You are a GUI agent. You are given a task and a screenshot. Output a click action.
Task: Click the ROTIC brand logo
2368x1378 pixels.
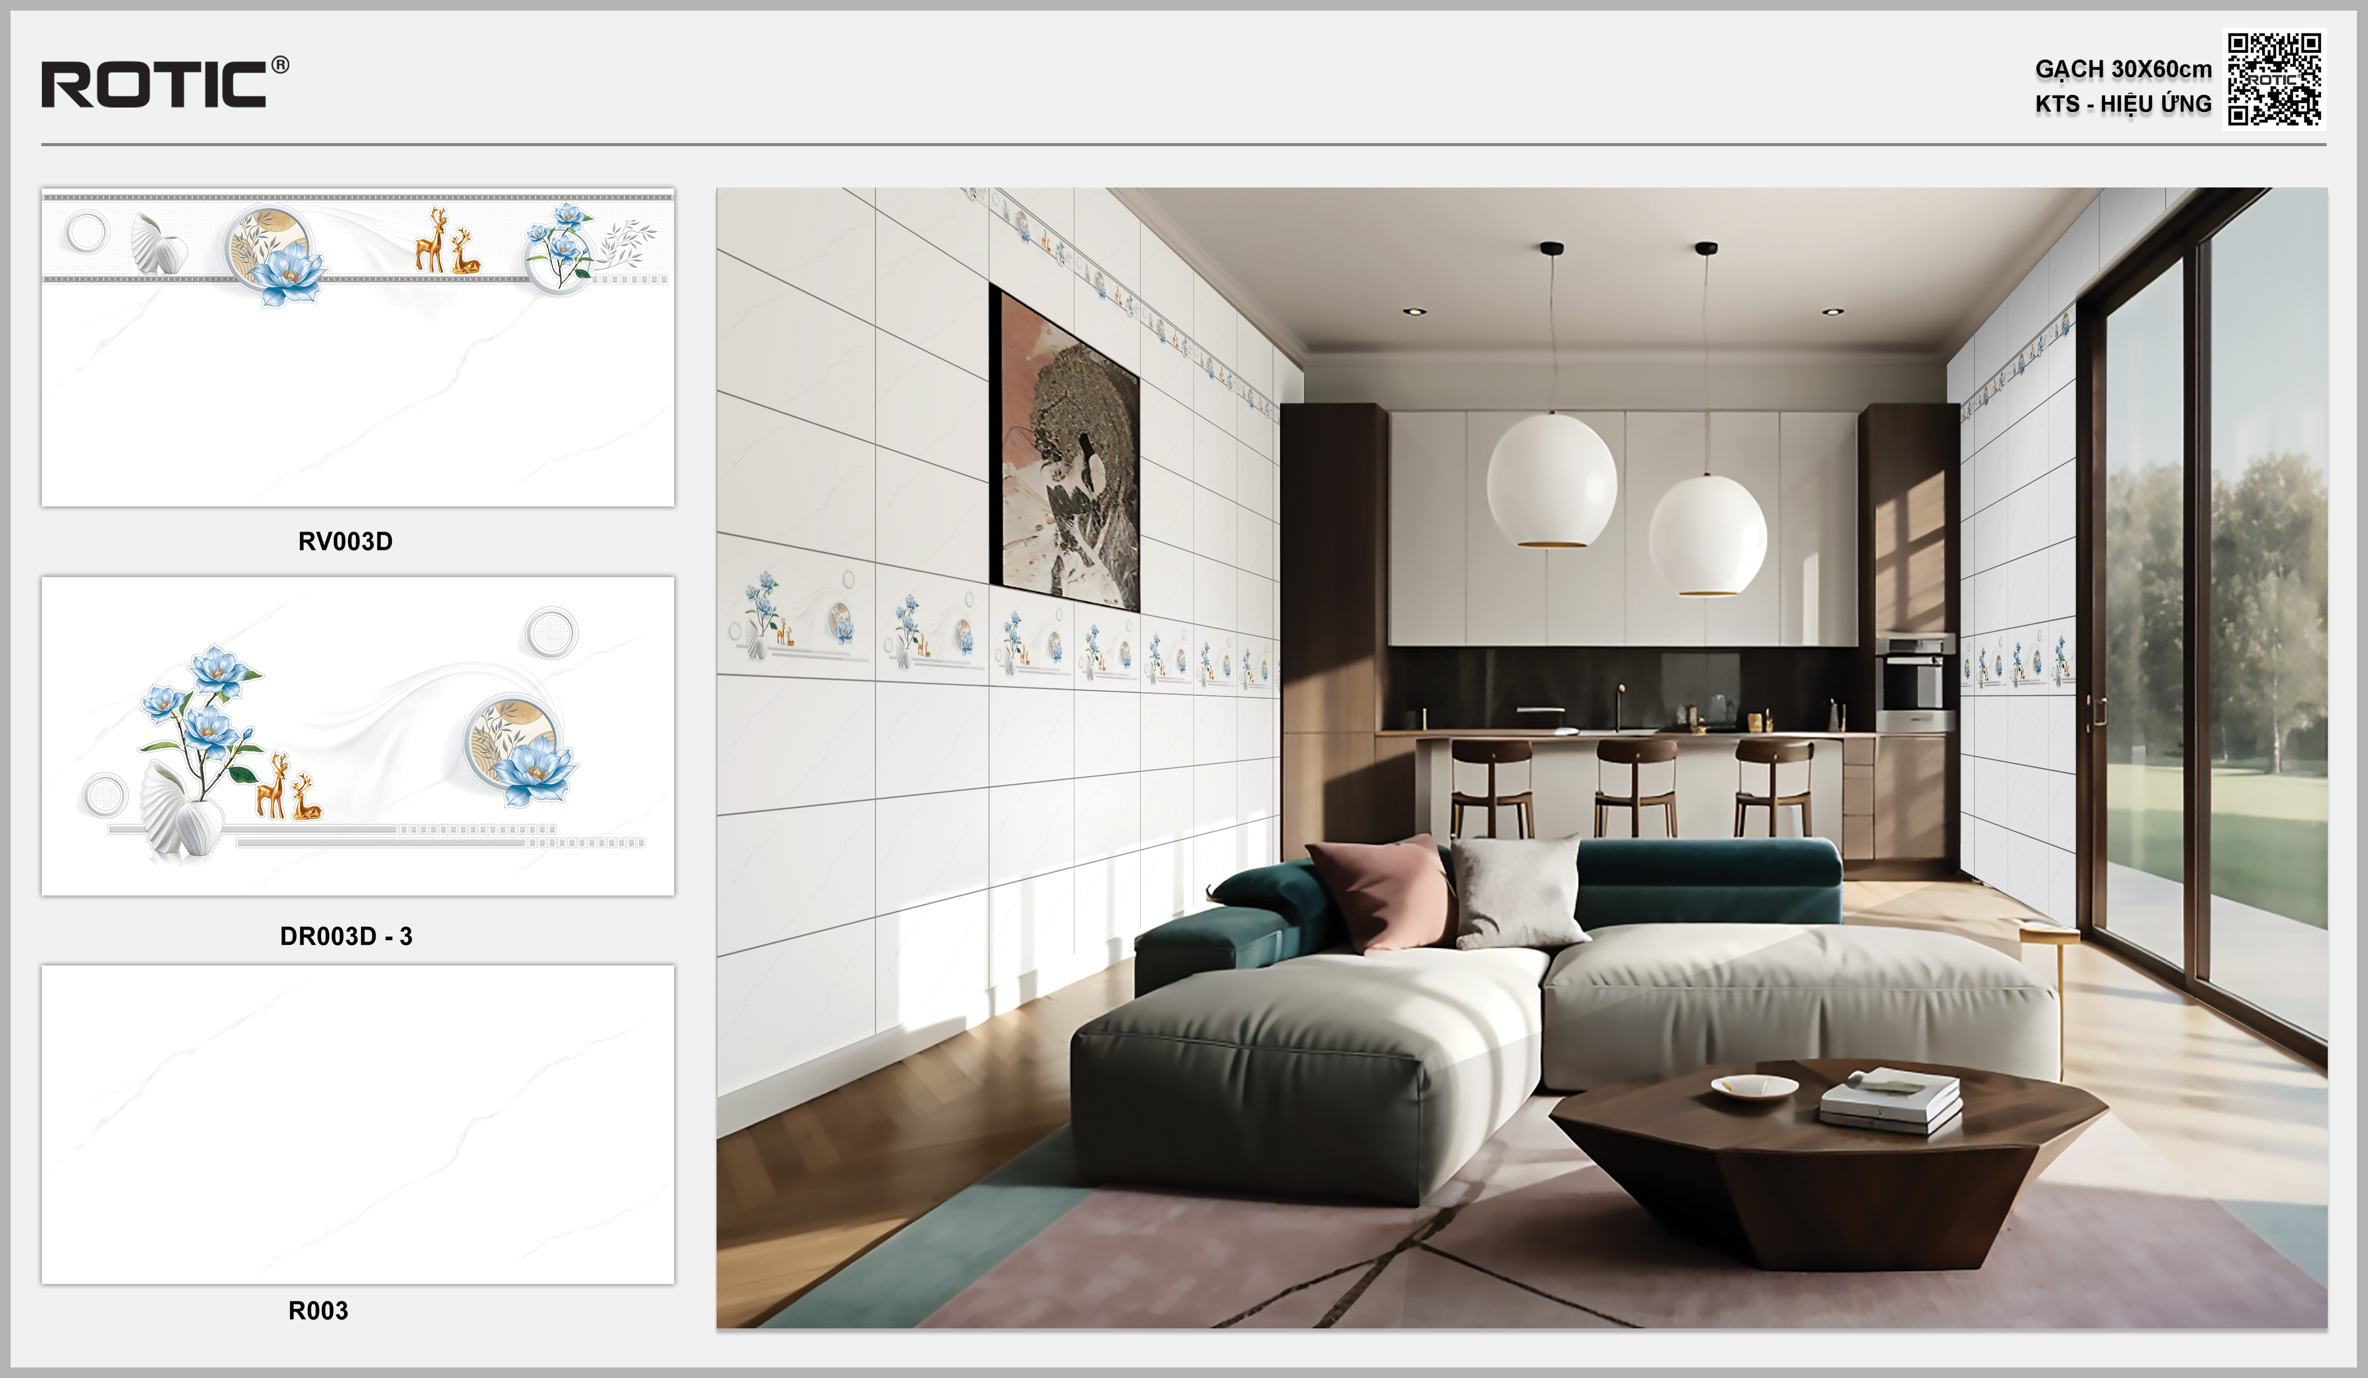[x=154, y=85]
